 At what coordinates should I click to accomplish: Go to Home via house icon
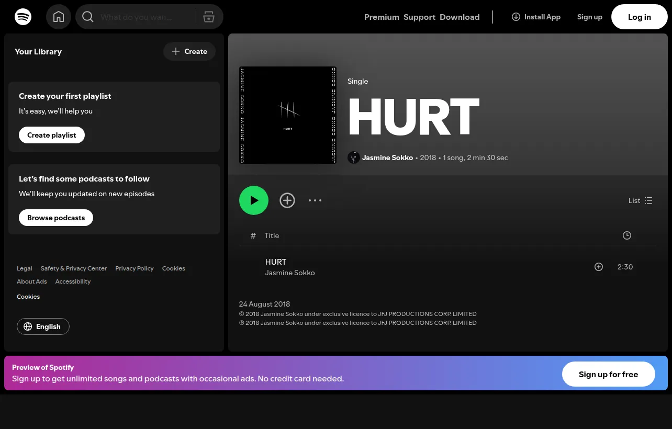(59, 17)
